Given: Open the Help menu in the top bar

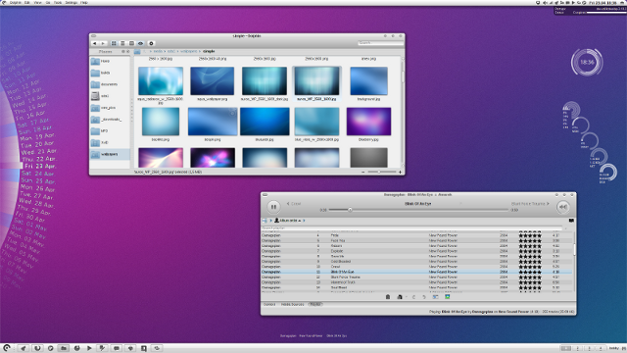Looking at the screenshot, I should tap(84, 2).
